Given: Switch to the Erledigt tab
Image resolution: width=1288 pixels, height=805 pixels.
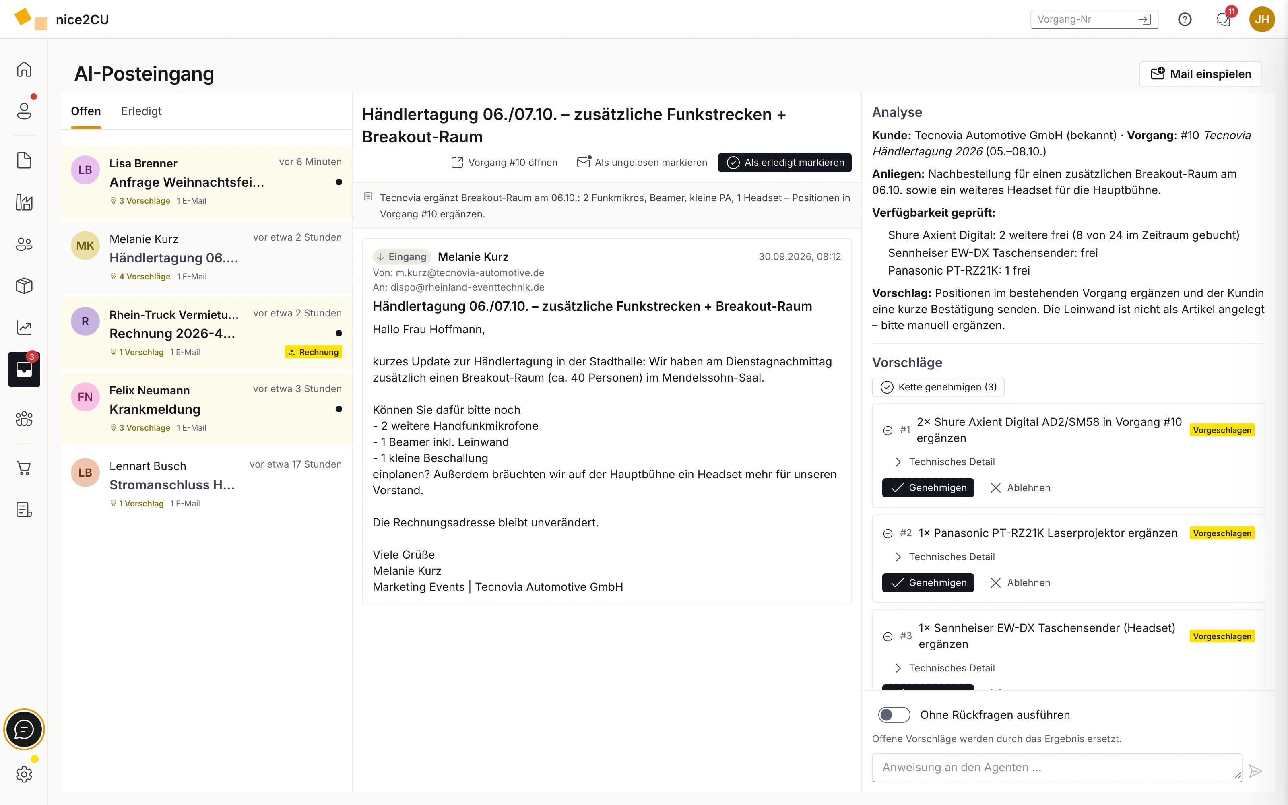Looking at the screenshot, I should point(141,111).
